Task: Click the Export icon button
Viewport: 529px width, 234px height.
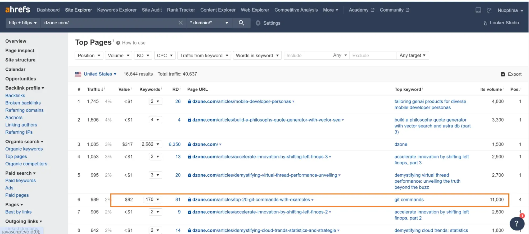Action: point(503,74)
